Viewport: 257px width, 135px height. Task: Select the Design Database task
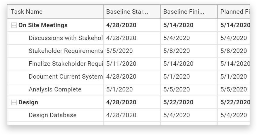(52, 115)
